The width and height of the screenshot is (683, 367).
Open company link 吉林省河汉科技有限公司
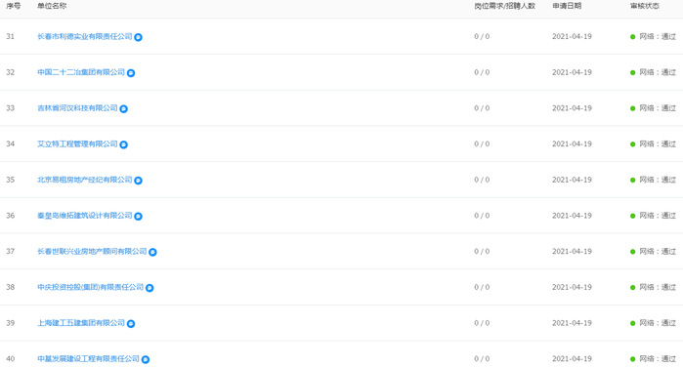[77, 108]
